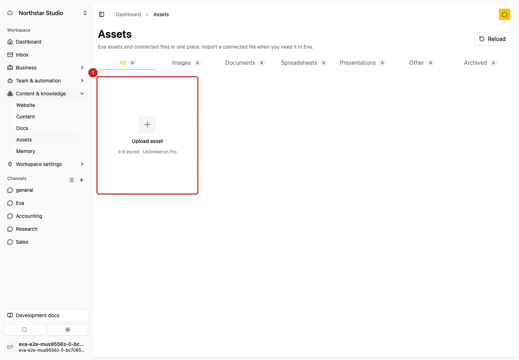Screen dimensions: 519x360
Task: Switch to the Other tab
Action: click(421, 63)
